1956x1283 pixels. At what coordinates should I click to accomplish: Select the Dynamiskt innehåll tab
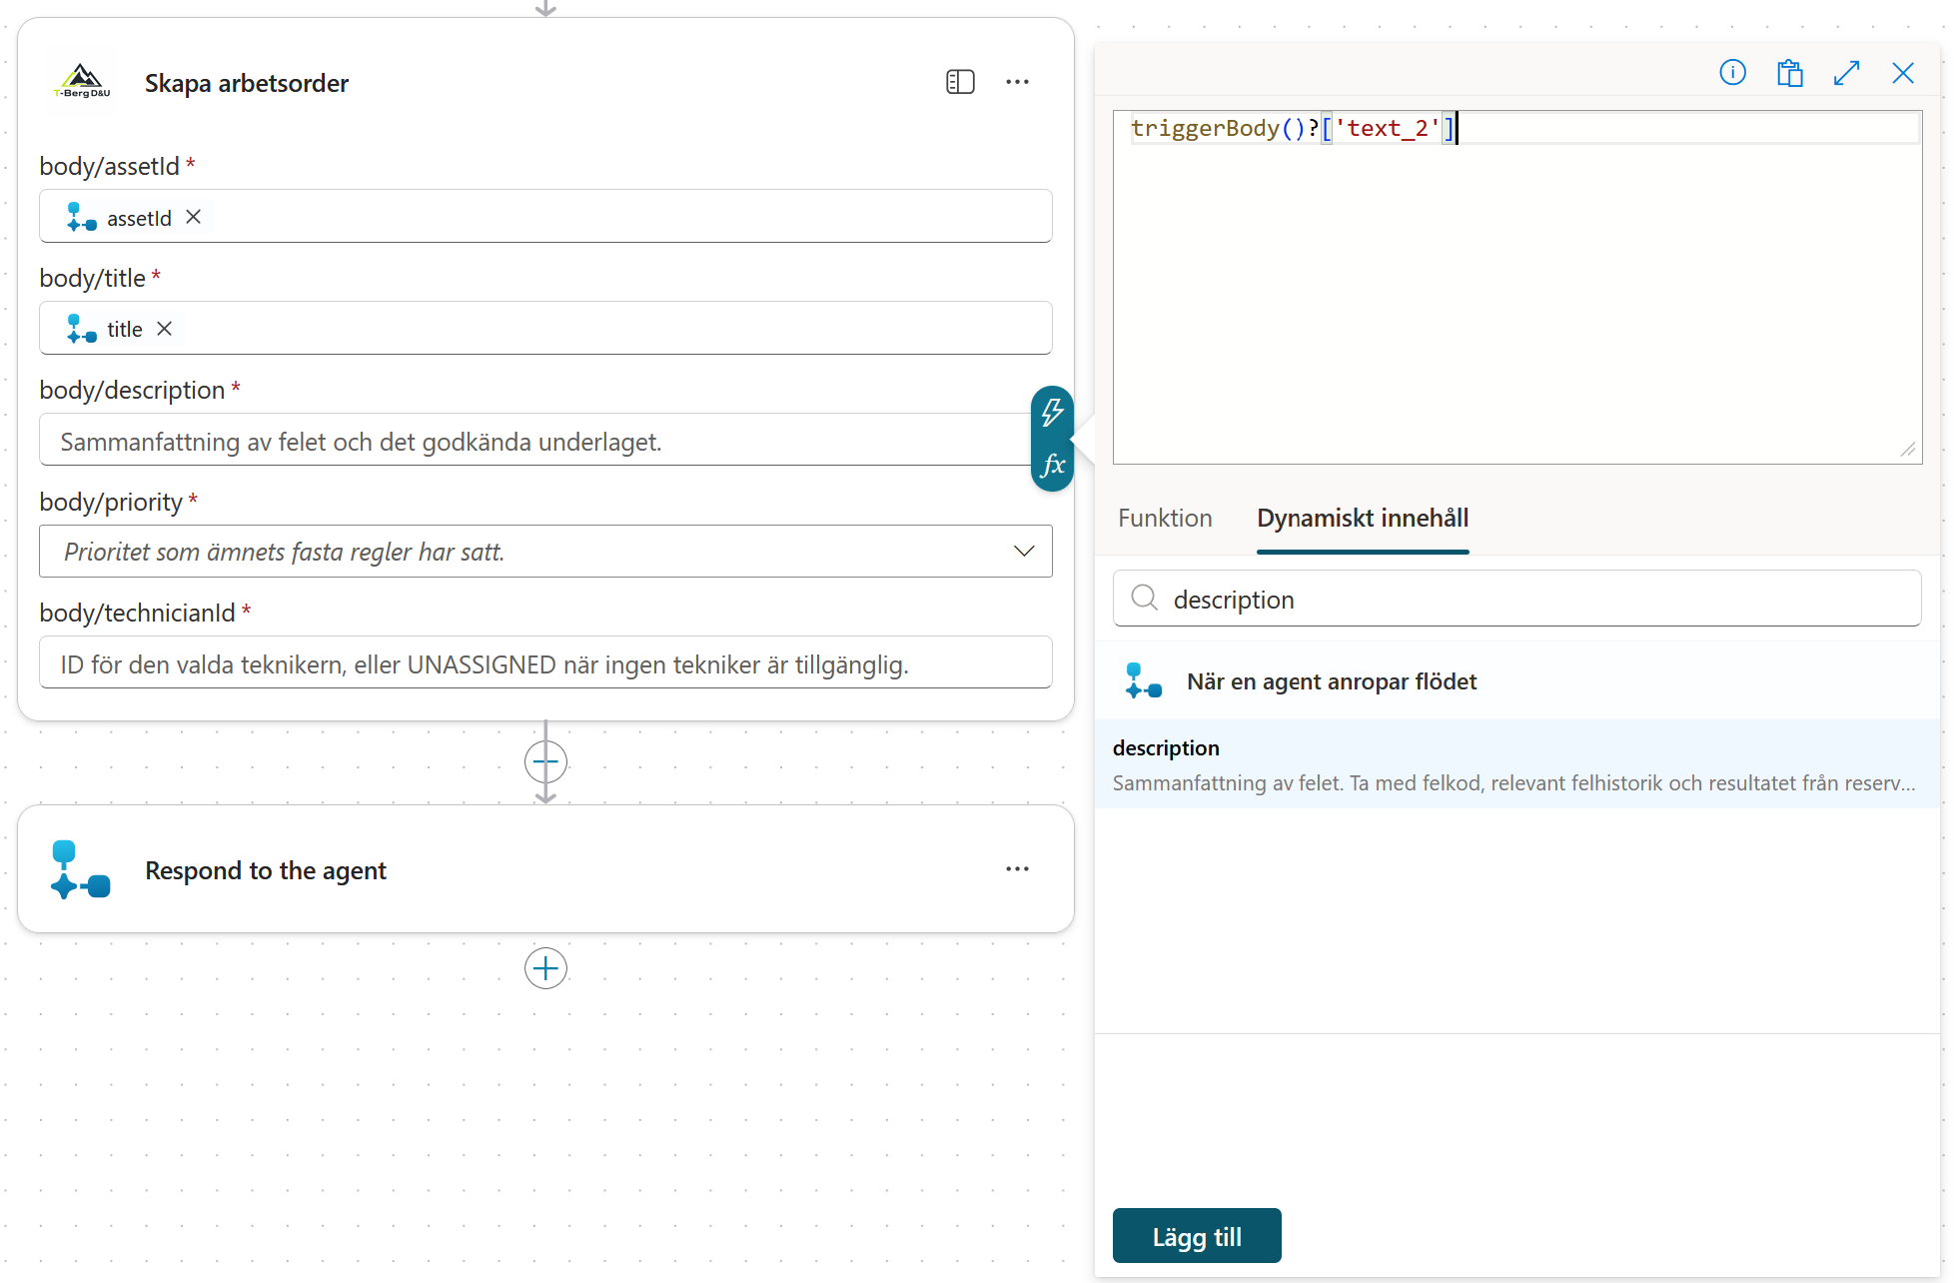click(1363, 518)
